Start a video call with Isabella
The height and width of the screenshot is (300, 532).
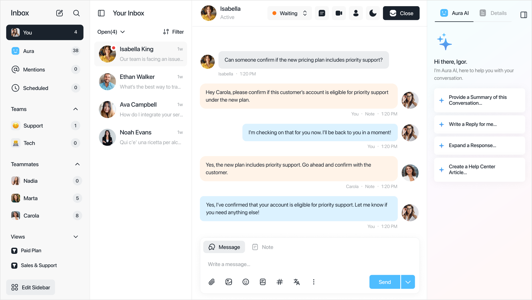tap(339, 13)
